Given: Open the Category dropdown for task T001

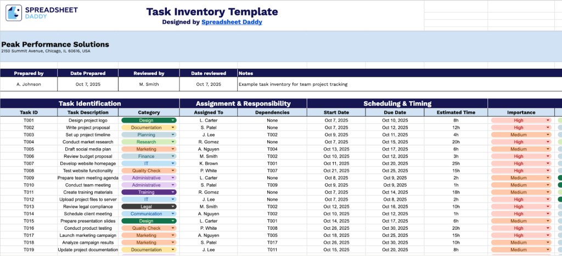Looking at the screenshot, I should point(173,120).
